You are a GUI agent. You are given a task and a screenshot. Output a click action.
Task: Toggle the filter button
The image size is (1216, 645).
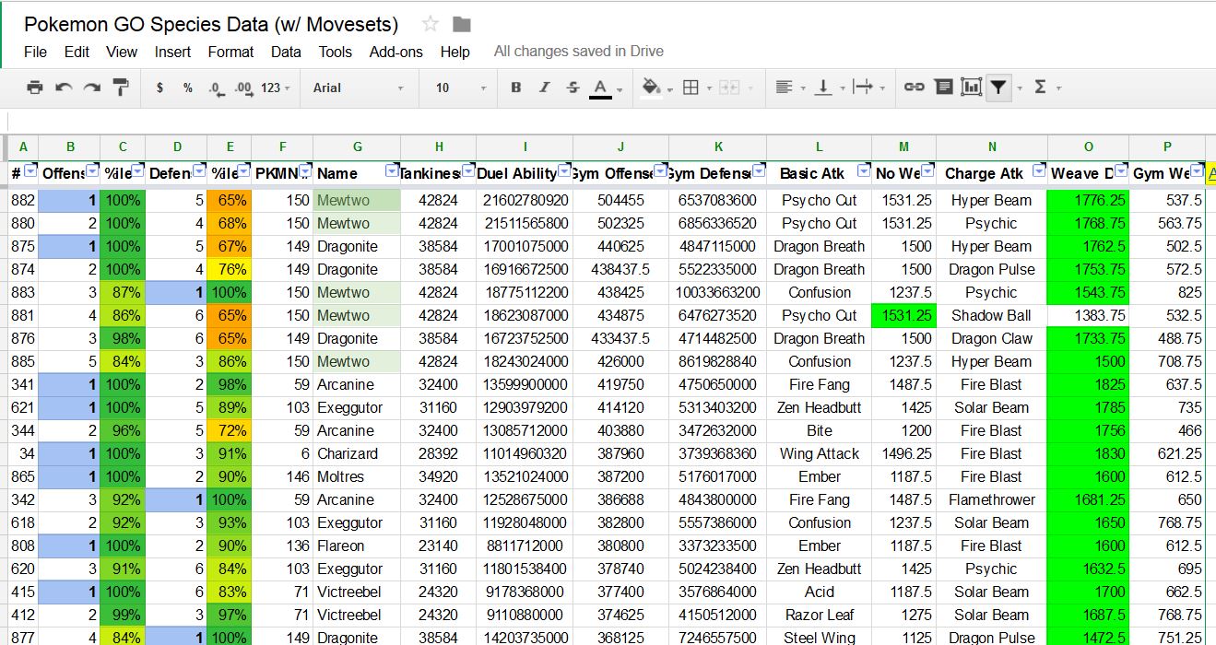click(1000, 88)
